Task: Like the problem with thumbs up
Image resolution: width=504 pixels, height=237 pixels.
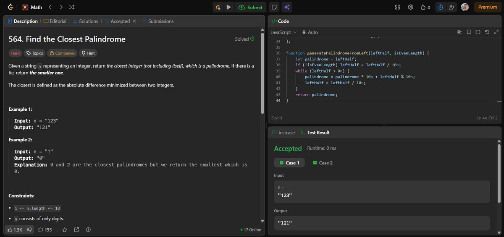Action: (15, 230)
